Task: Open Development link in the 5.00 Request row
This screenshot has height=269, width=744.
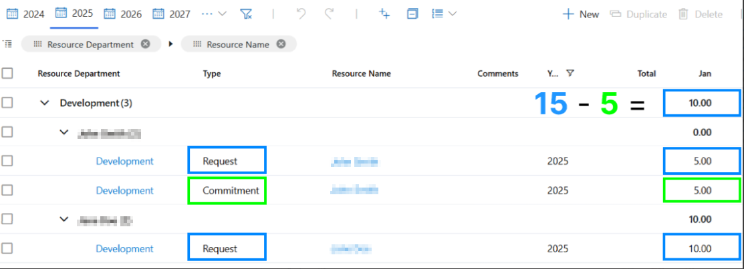Action: 125,161
